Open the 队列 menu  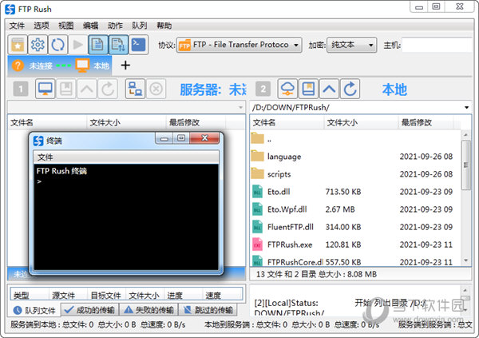pos(139,26)
